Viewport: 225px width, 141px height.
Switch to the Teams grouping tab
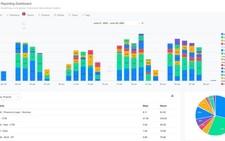point(29,15)
